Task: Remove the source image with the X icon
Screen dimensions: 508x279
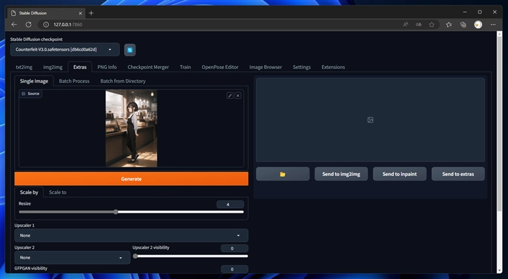Action: 238,96
